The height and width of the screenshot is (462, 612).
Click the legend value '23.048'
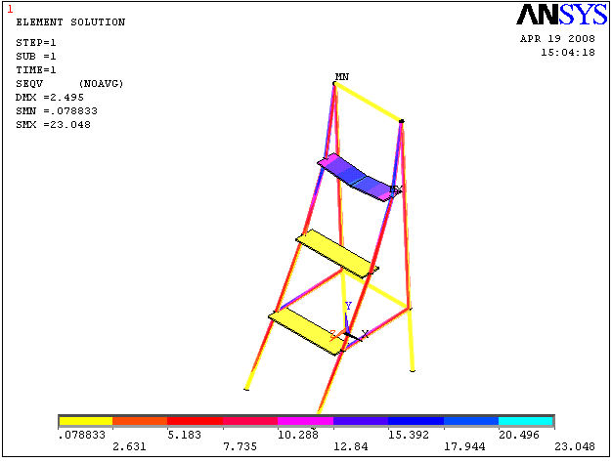tap(575, 446)
